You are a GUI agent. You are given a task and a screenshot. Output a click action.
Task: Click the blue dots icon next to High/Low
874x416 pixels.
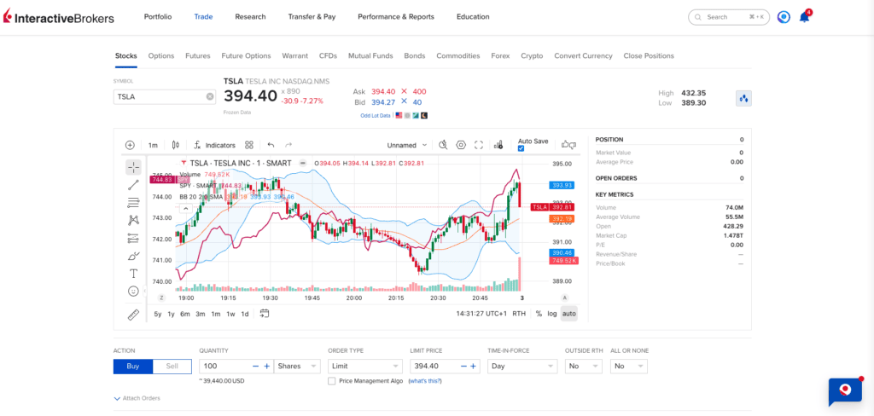743,99
